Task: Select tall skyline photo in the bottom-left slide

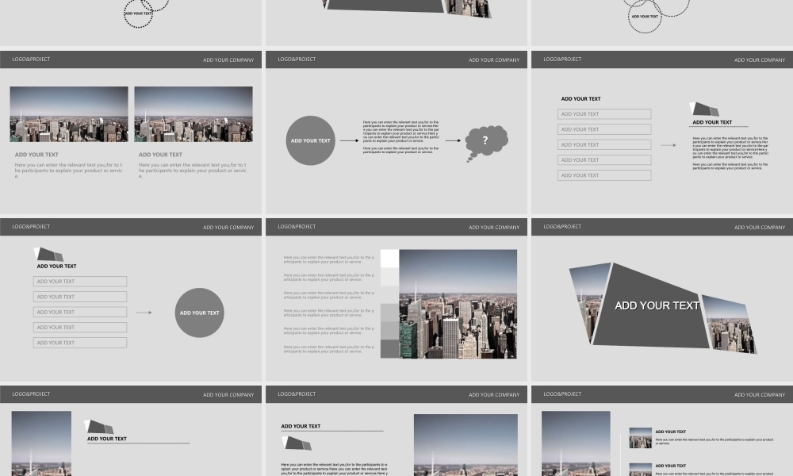Action: (x=41, y=443)
